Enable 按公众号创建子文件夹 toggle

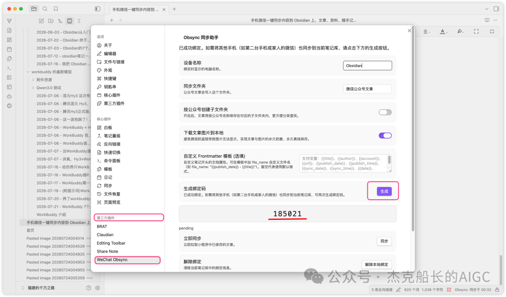click(x=385, y=112)
